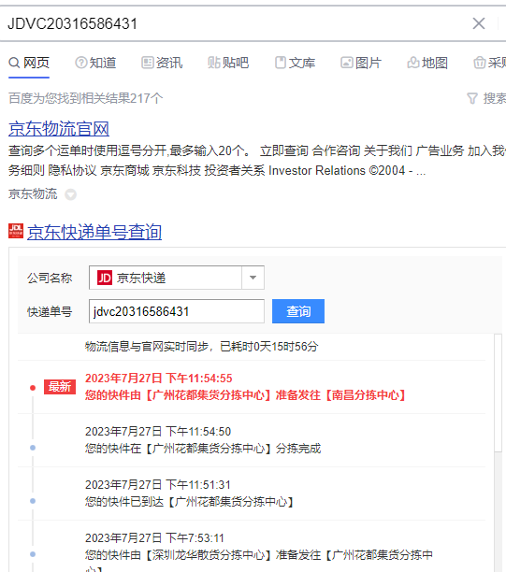Click the 分拣完成 tracking entry text
This screenshot has height=572, width=506.
pos(203,448)
